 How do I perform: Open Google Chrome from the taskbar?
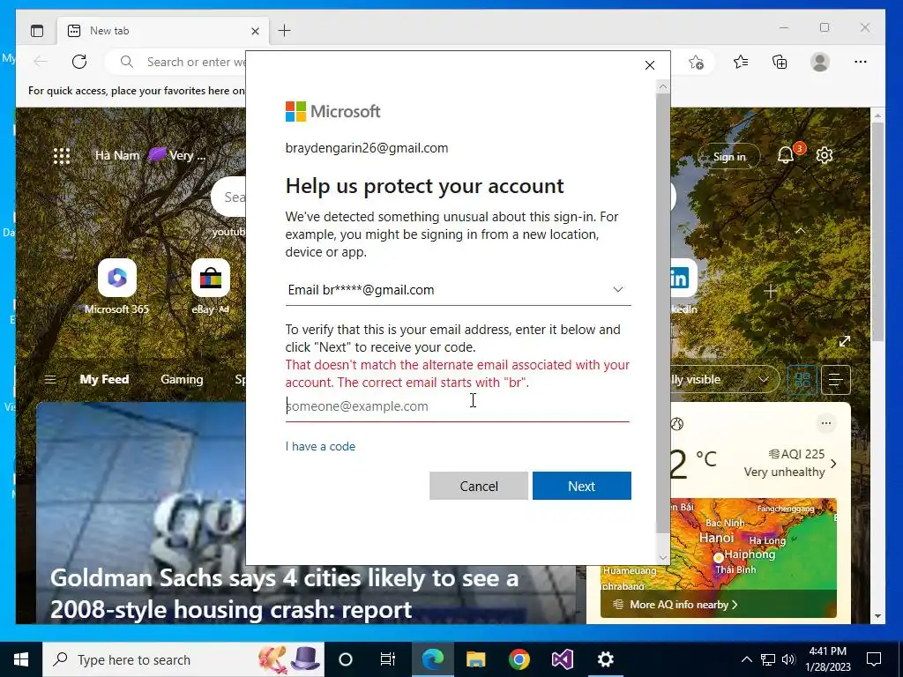click(519, 659)
